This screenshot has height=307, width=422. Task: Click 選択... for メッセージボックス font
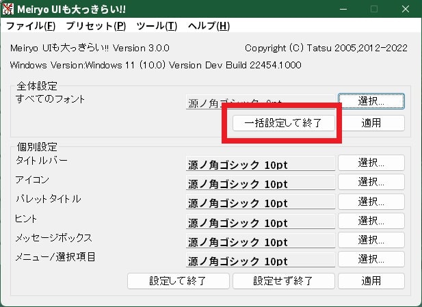pos(371,240)
